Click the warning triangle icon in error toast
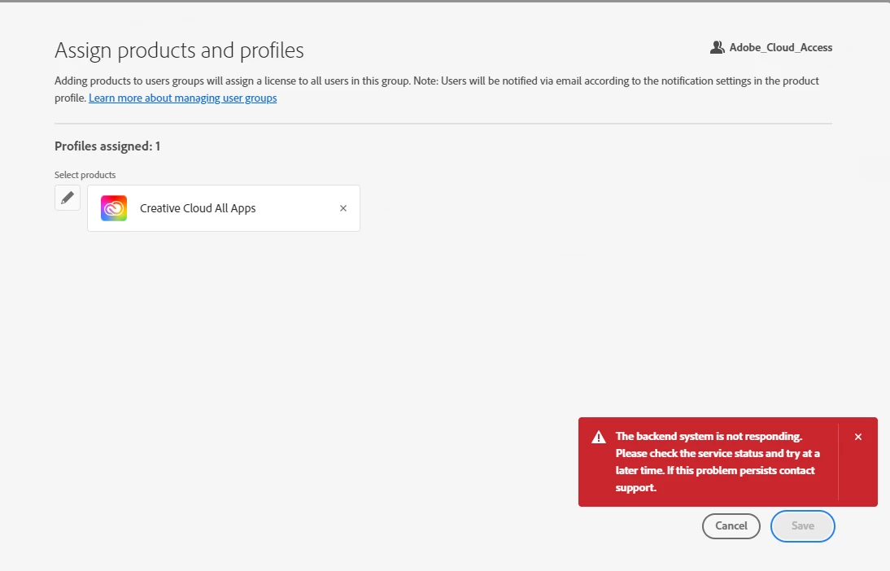This screenshot has height=571, width=890. [x=599, y=437]
